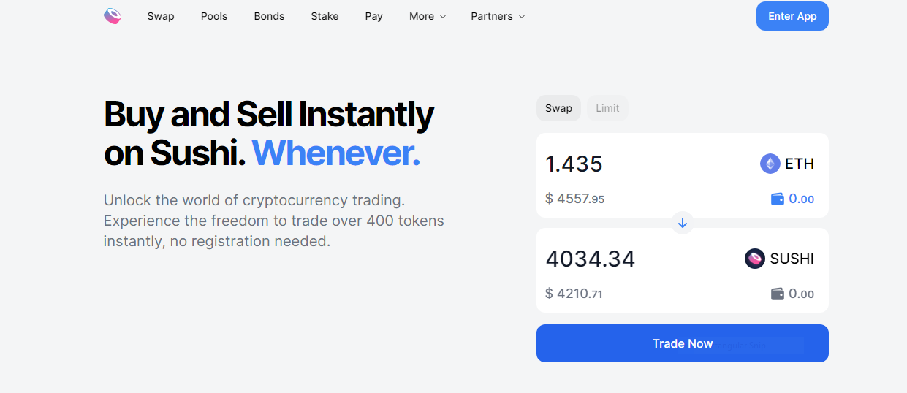
Task: Open the Bonds page
Action: [x=269, y=16]
